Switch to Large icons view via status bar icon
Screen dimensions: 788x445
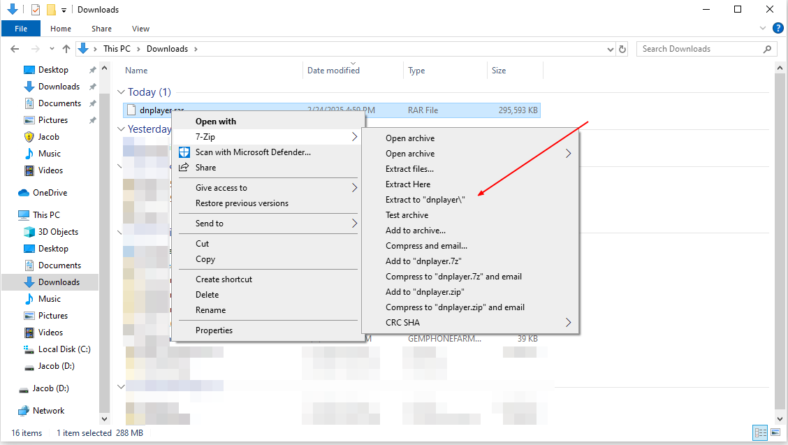(776, 433)
